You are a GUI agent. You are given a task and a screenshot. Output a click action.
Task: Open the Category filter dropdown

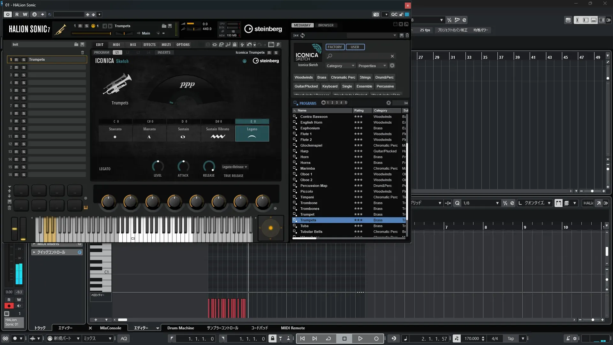(340, 66)
